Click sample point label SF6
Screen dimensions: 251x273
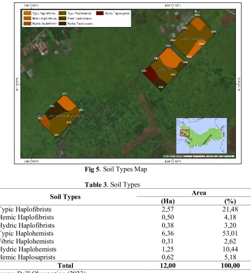pyautogui.click(x=40, y=118)
